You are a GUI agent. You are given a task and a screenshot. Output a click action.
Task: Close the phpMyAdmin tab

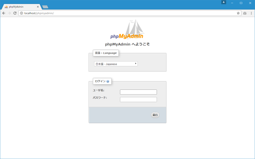tap(38, 7)
